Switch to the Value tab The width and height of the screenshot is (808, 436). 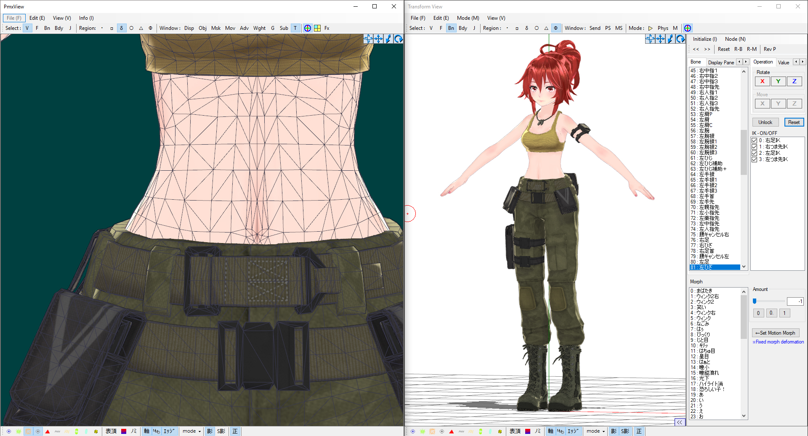784,62
